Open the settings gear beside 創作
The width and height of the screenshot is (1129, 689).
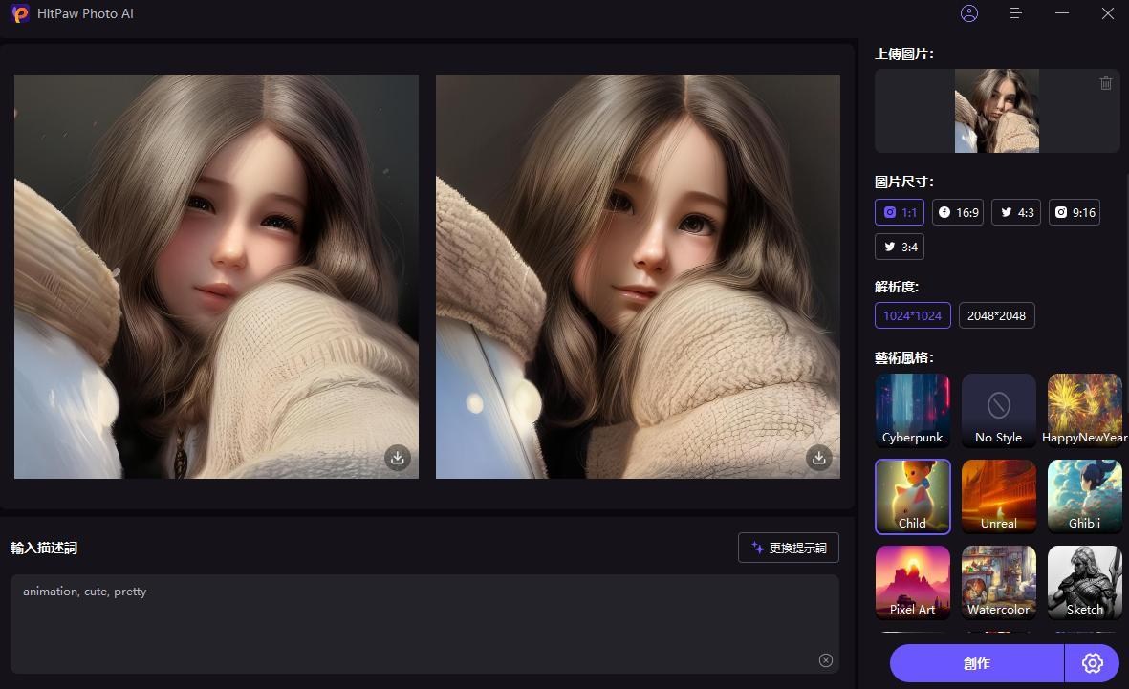tap(1093, 662)
